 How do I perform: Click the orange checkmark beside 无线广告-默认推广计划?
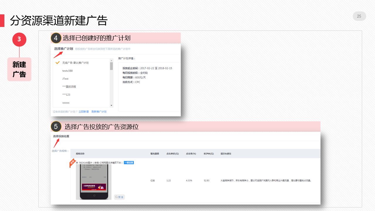(58, 62)
